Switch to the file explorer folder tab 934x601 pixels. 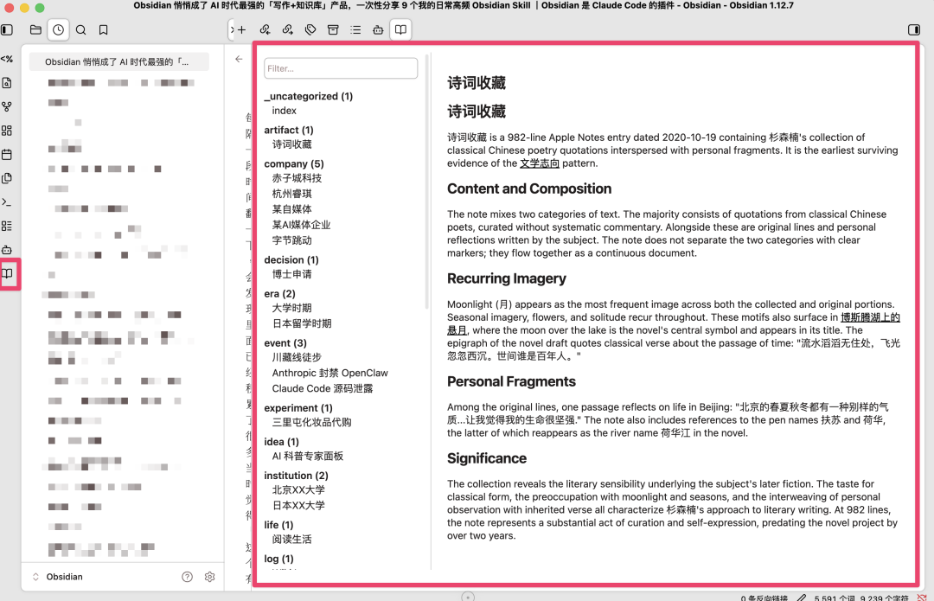click(x=35, y=29)
